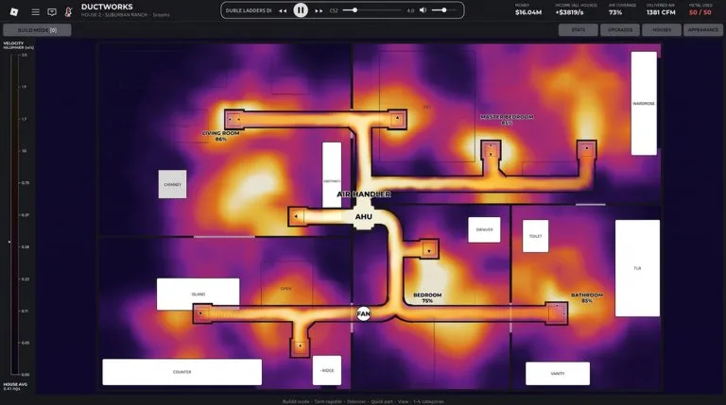Image resolution: width=726 pixels, height=405 pixels.
Task: Pause the music player
Action: pos(301,10)
